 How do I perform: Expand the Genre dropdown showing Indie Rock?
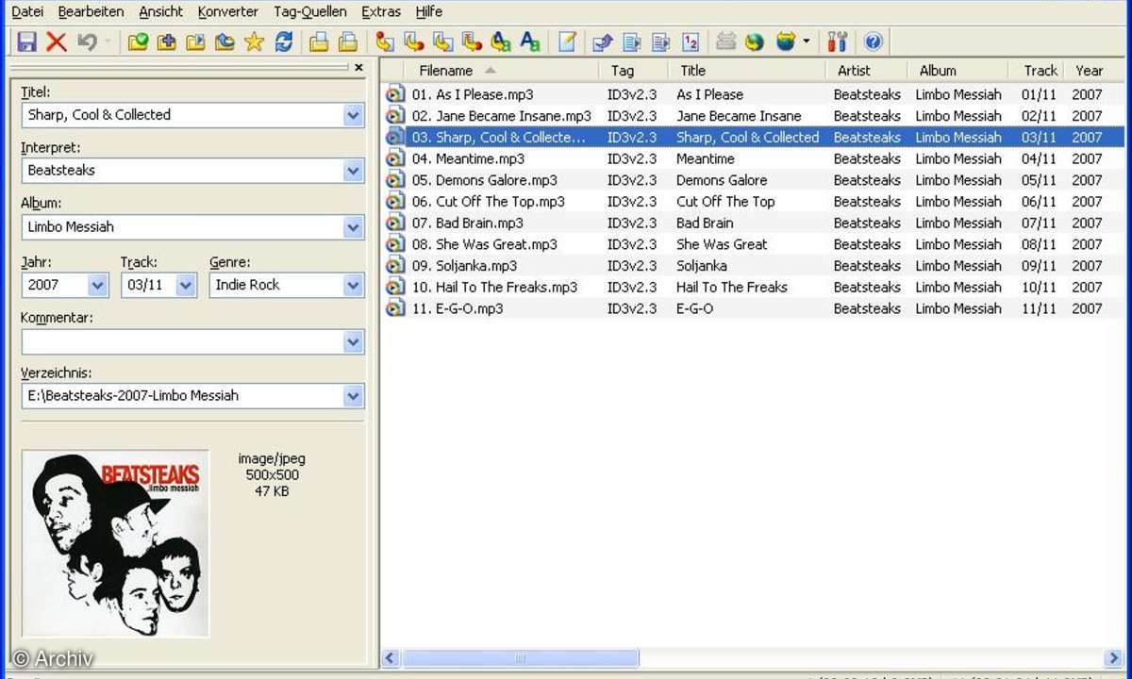click(353, 285)
